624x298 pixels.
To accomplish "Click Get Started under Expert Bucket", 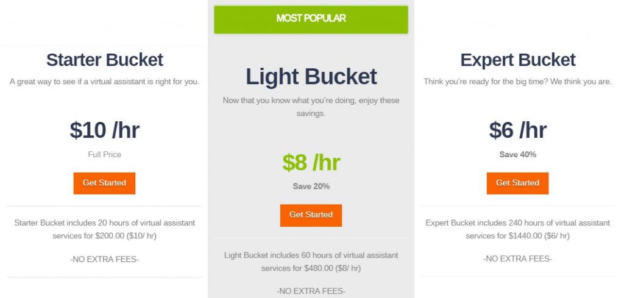I will [x=517, y=183].
